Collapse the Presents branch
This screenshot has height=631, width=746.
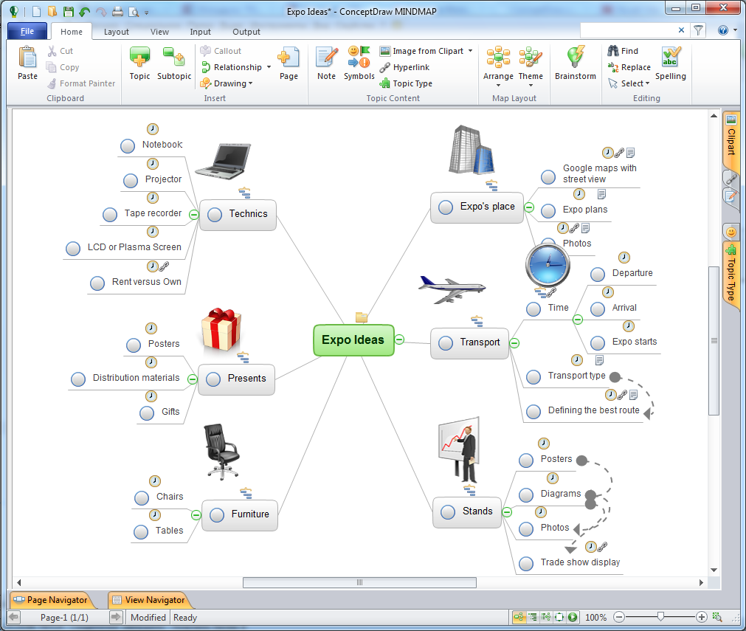[192, 379]
